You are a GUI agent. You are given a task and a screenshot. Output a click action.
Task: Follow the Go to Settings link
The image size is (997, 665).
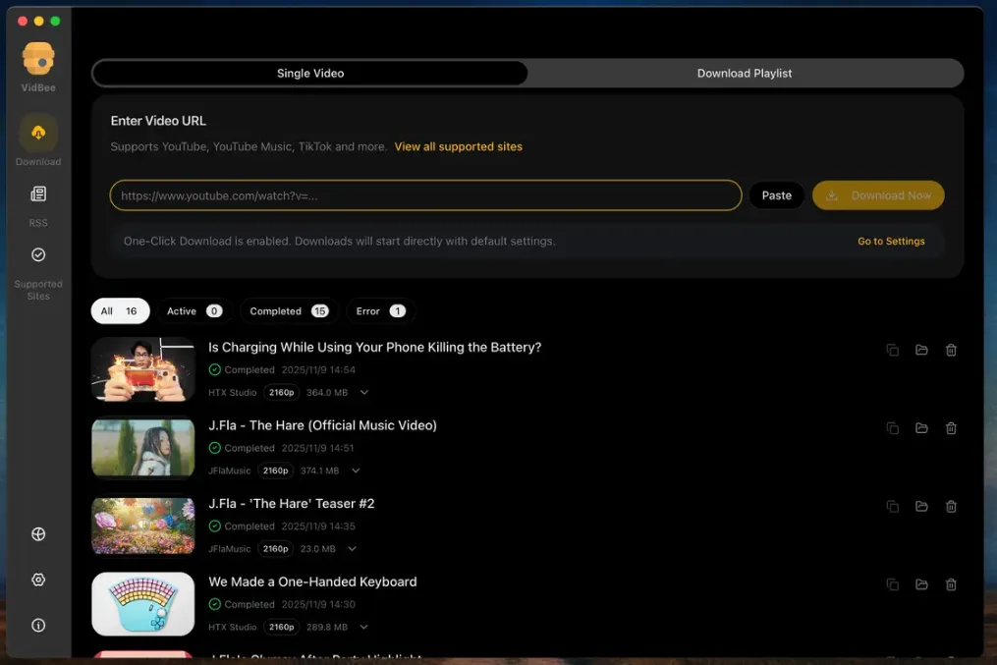(891, 241)
